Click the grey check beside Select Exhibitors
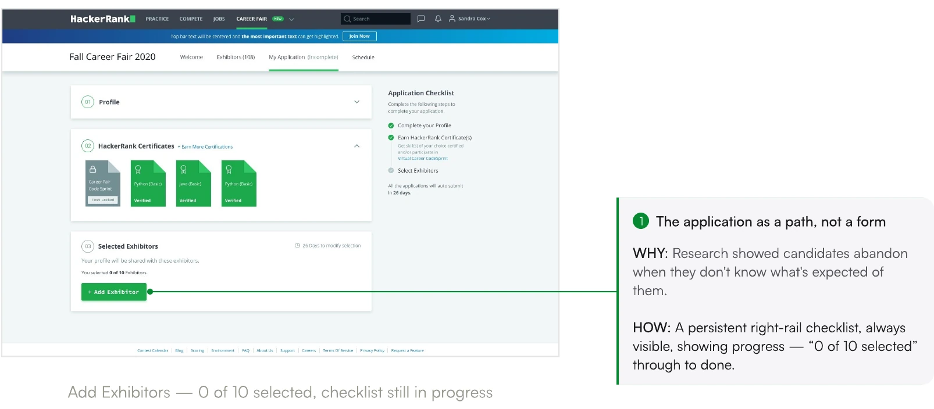The width and height of the screenshot is (934, 409). [391, 171]
